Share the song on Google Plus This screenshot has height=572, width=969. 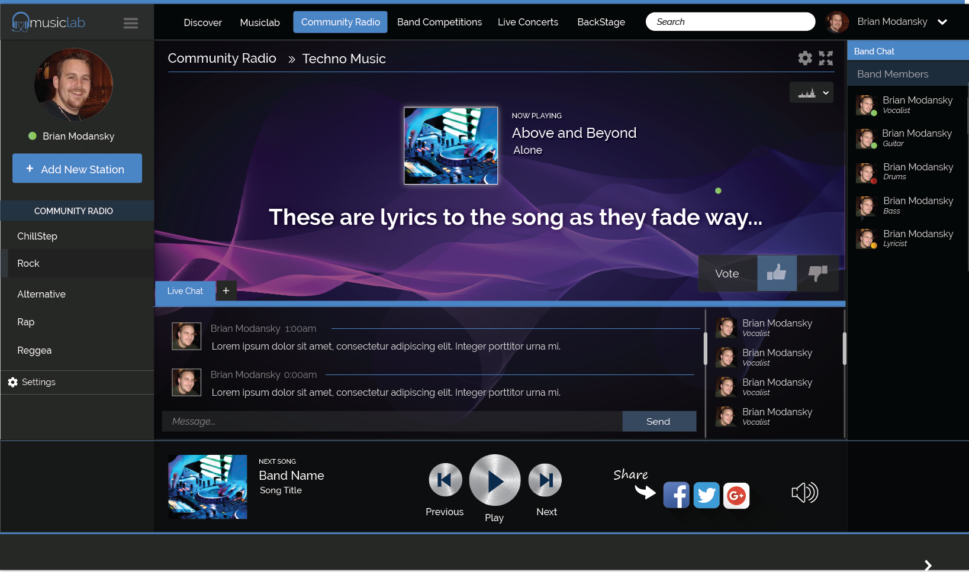pos(736,495)
